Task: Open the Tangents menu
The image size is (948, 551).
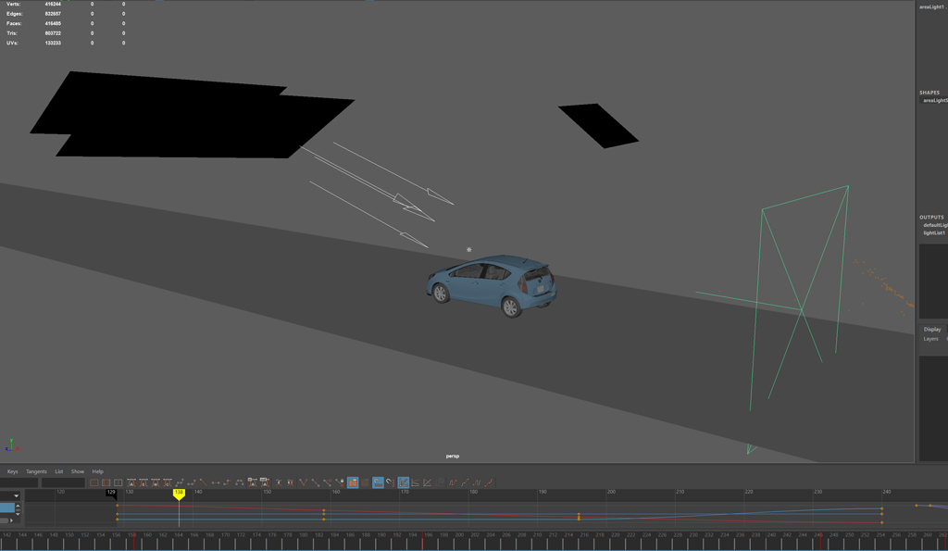Action: click(37, 471)
